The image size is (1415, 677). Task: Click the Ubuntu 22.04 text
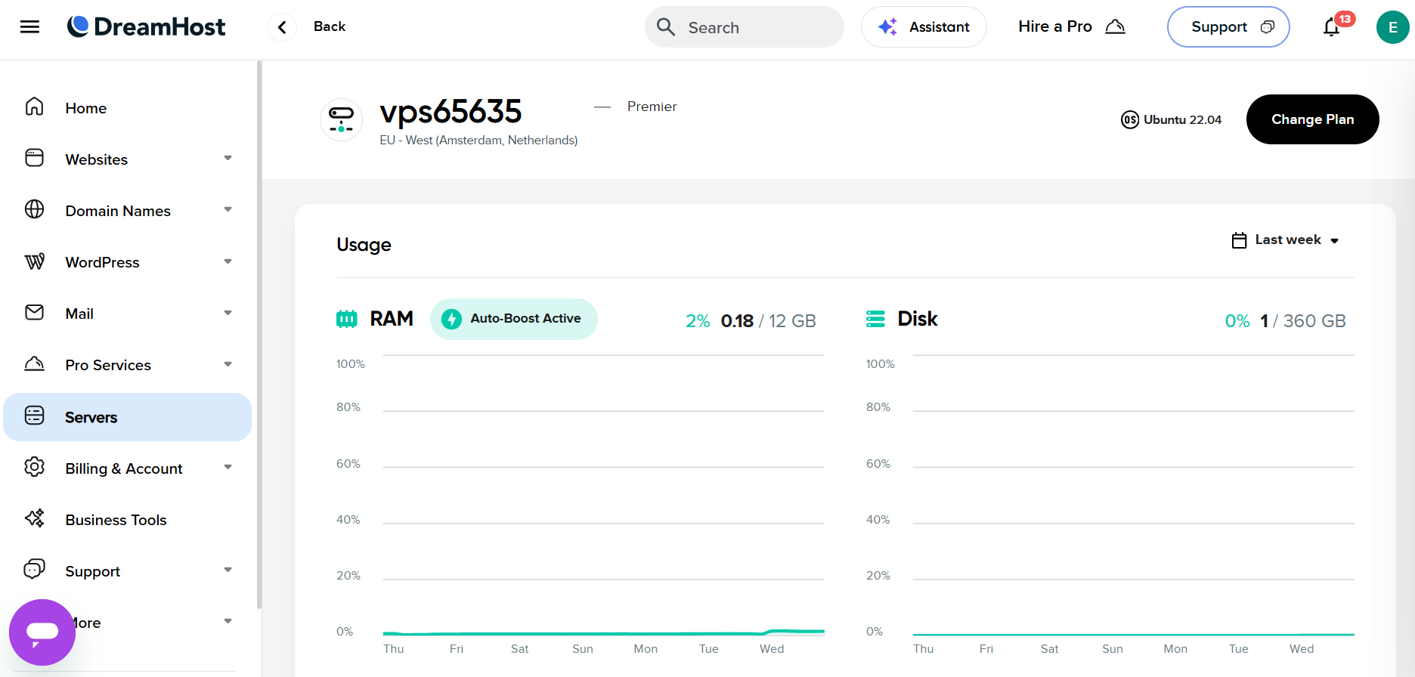click(1182, 119)
